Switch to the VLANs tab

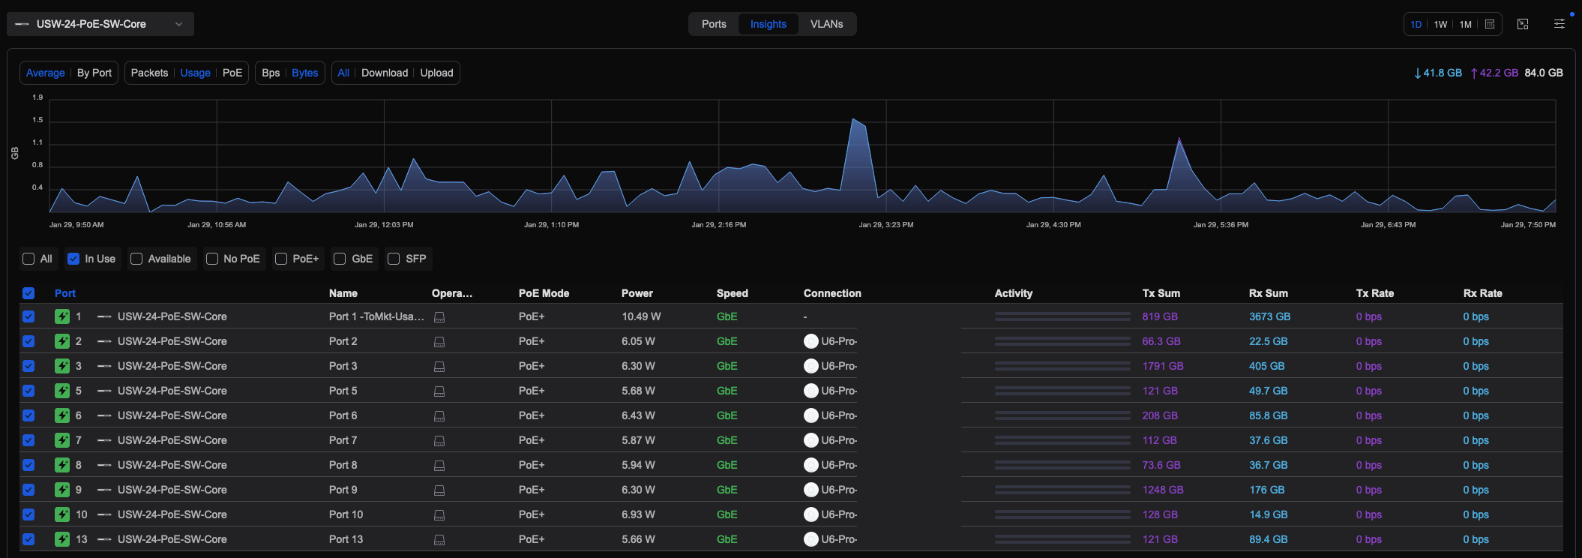[x=826, y=24]
